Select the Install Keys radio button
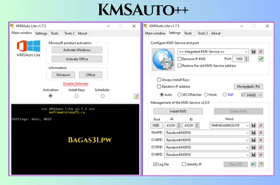 (77, 96)
